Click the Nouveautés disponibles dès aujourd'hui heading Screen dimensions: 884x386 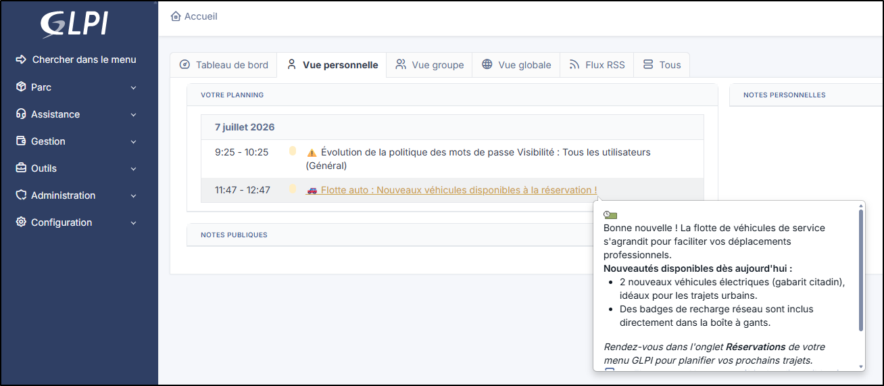click(697, 268)
